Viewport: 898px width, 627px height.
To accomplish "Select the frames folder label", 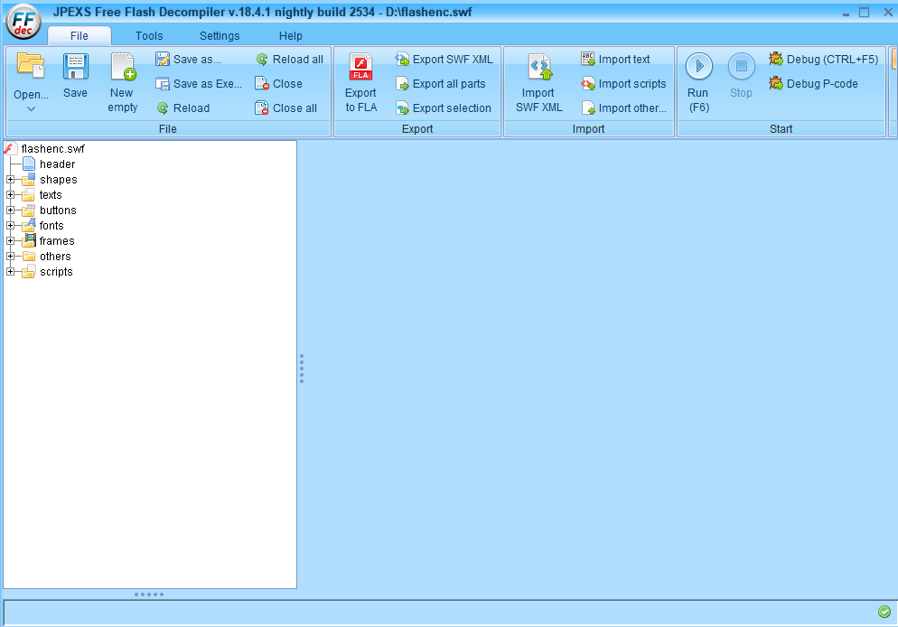I will pyautogui.click(x=57, y=241).
